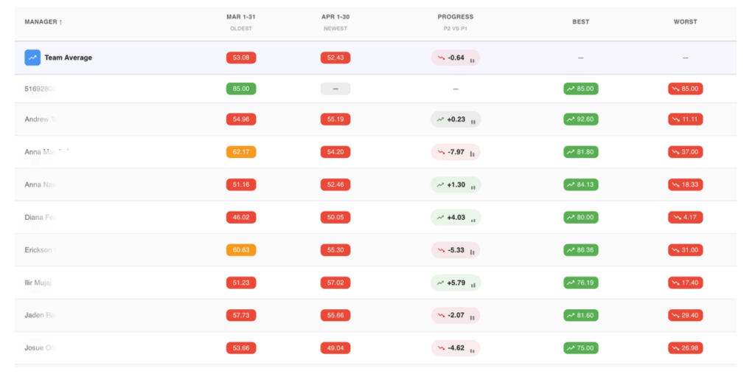Open mini chart icon next to +0.23
The height and width of the screenshot is (380, 755).
[x=473, y=122]
